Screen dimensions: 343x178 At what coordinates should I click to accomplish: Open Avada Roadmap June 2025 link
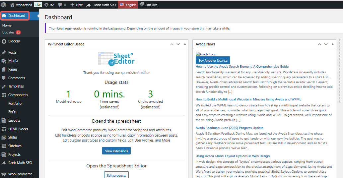coord(230,128)
